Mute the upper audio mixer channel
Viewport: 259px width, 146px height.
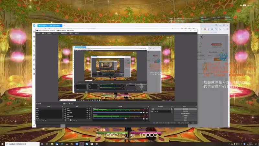click(144, 112)
